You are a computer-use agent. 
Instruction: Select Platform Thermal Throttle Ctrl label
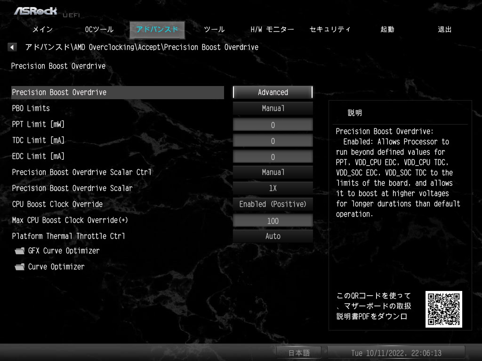69,236
